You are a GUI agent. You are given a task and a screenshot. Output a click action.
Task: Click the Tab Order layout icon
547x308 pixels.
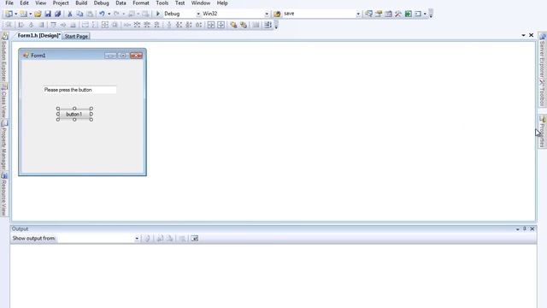(268, 25)
